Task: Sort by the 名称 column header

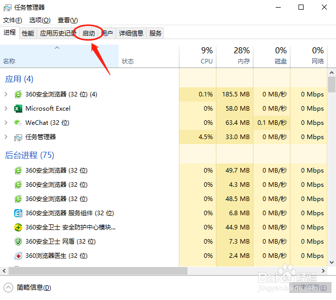Action: click(59, 56)
